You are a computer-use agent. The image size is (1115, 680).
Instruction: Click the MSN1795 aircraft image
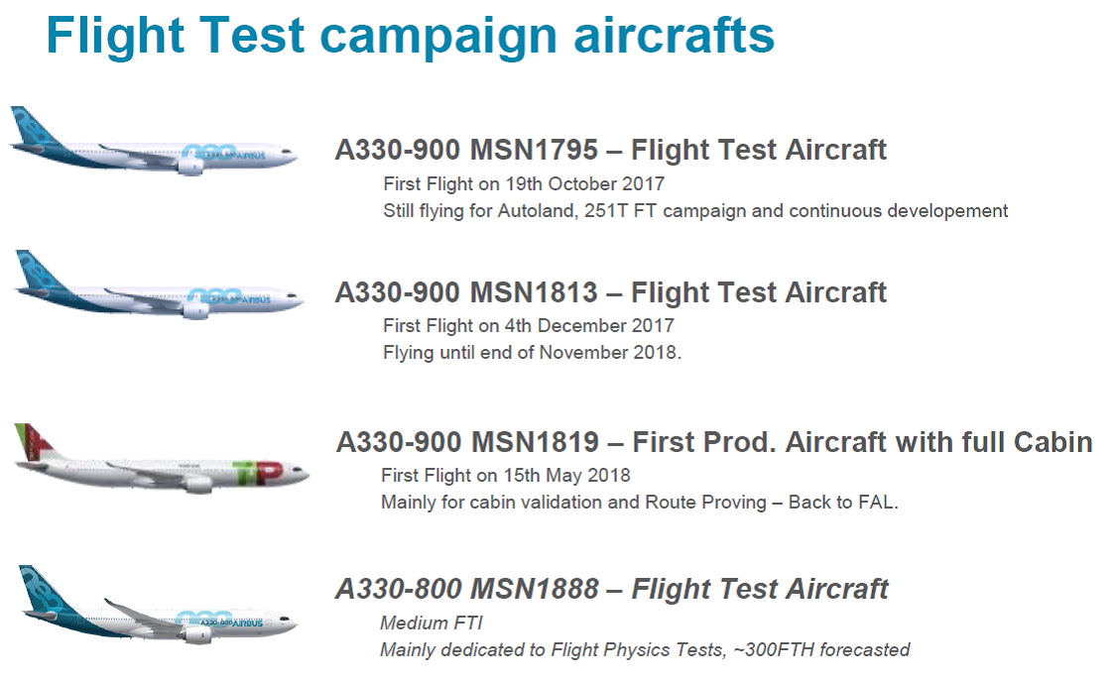tap(154, 141)
